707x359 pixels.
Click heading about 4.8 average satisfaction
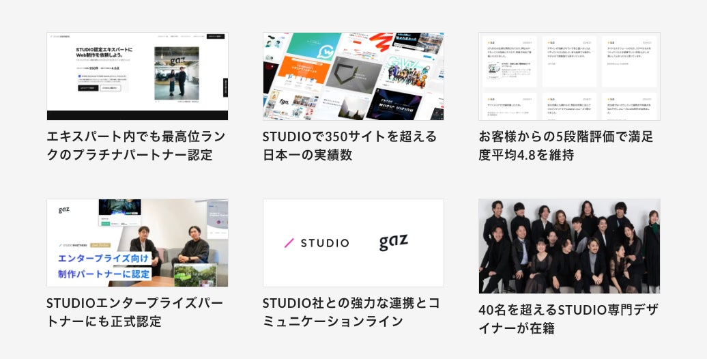click(x=566, y=145)
